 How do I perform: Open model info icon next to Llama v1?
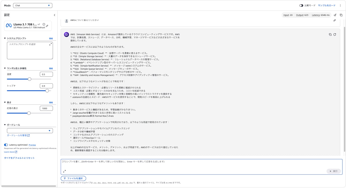pos(44,24)
